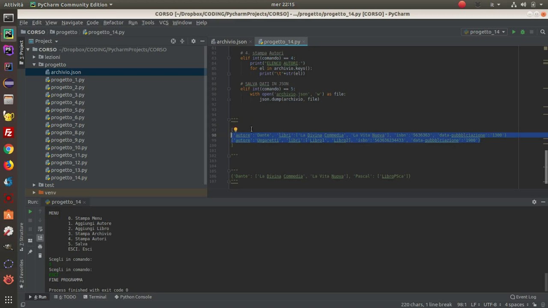The width and height of the screenshot is (548, 308).
Task: Open the system menu arrow in top bar
Action: point(542,5)
